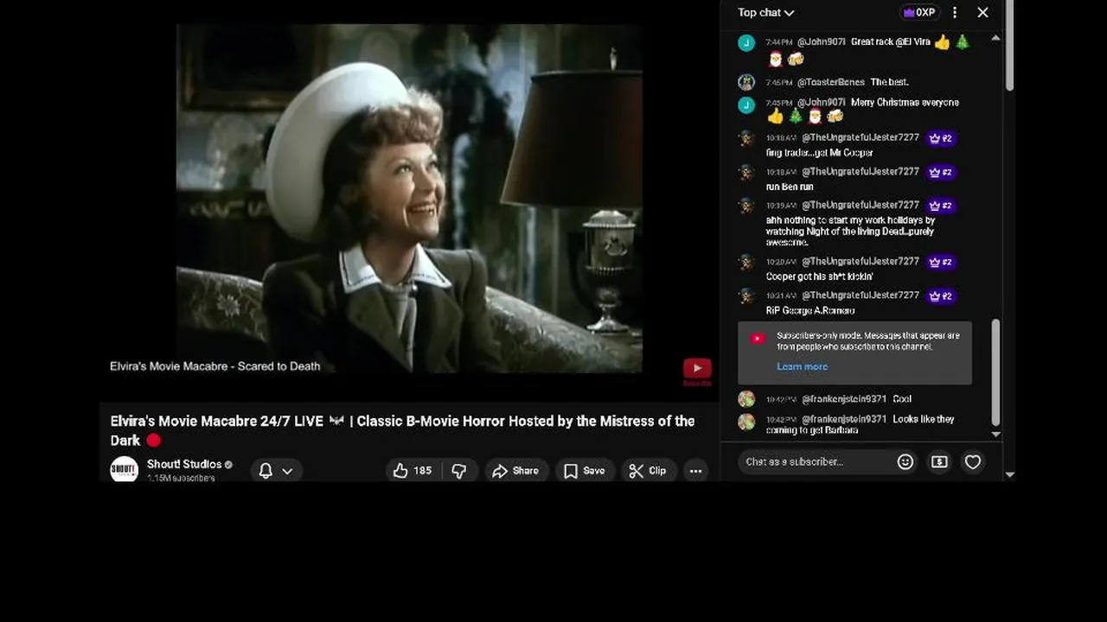Open Super Chat dollar icon
This screenshot has height=622, width=1107.
(939, 461)
